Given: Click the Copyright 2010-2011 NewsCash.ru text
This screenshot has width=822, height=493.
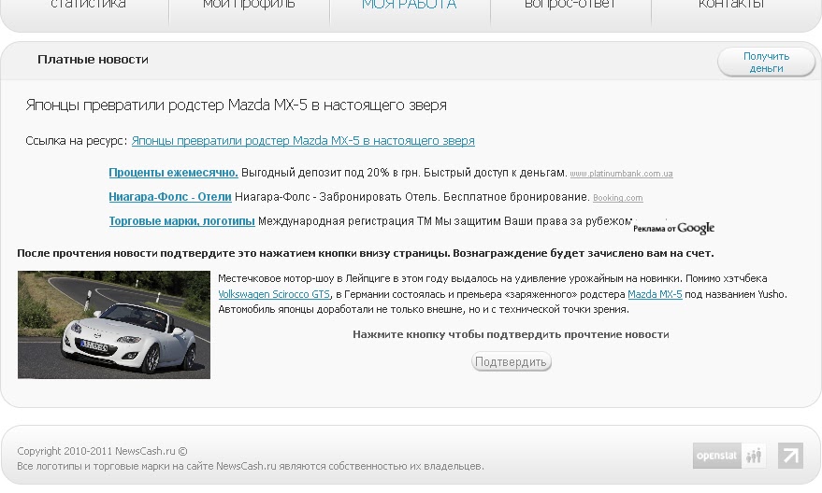Looking at the screenshot, I should (x=102, y=451).
